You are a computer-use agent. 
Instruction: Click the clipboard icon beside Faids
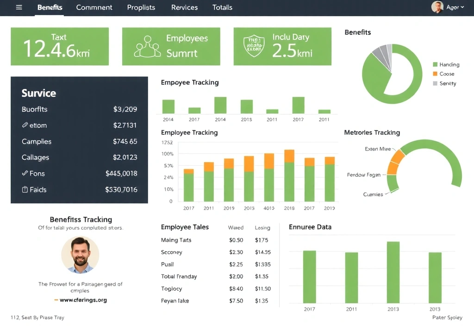point(26,189)
